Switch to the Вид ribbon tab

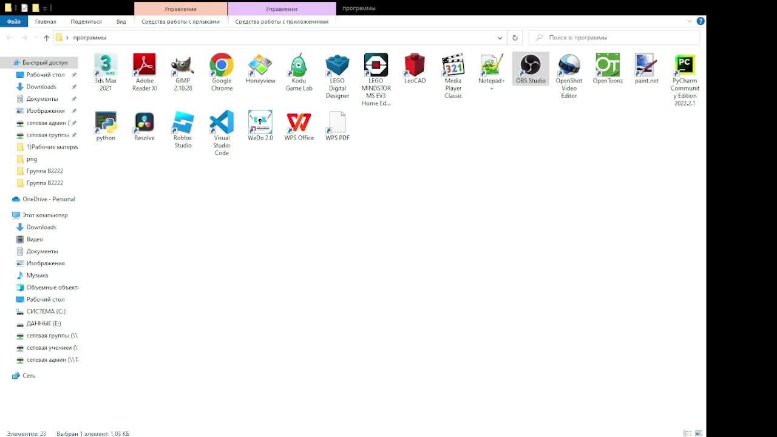coord(121,21)
